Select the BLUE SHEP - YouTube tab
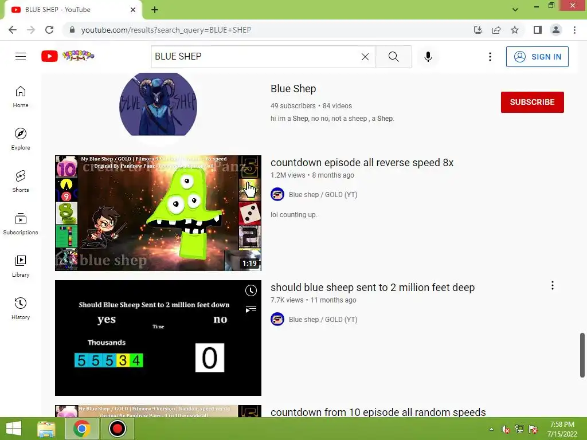 click(x=73, y=10)
